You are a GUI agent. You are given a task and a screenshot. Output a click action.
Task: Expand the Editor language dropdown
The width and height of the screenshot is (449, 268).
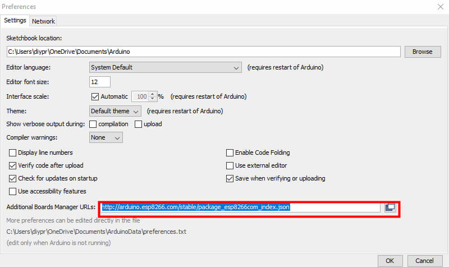click(165, 67)
